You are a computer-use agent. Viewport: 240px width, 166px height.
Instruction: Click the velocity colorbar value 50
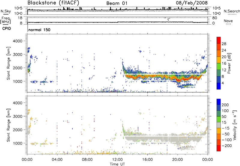pyautogui.click(x=224, y=117)
